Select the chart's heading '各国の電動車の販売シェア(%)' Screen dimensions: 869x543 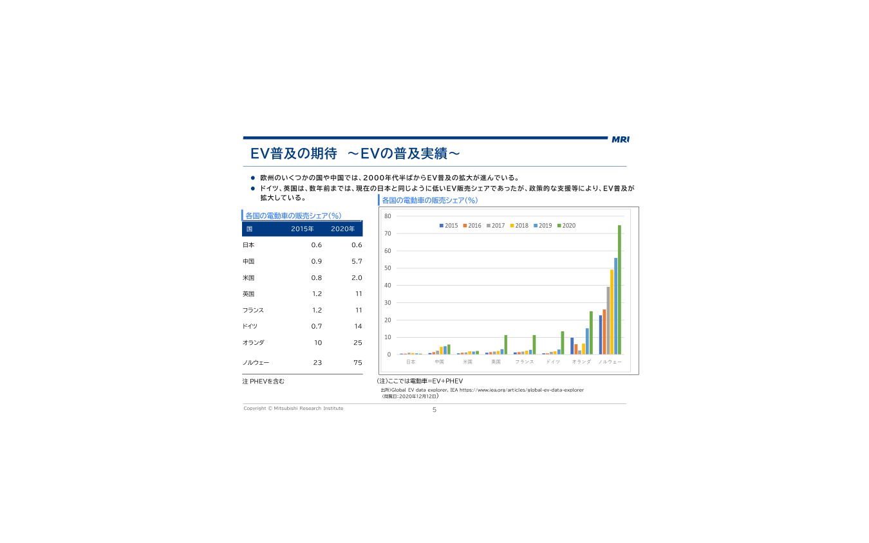pyautogui.click(x=429, y=200)
